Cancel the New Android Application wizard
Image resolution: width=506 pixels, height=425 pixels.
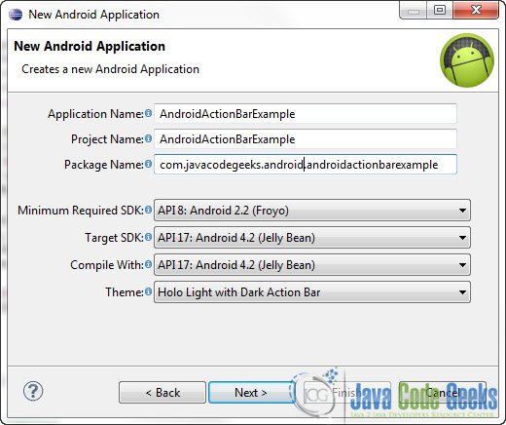coord(443,393)
